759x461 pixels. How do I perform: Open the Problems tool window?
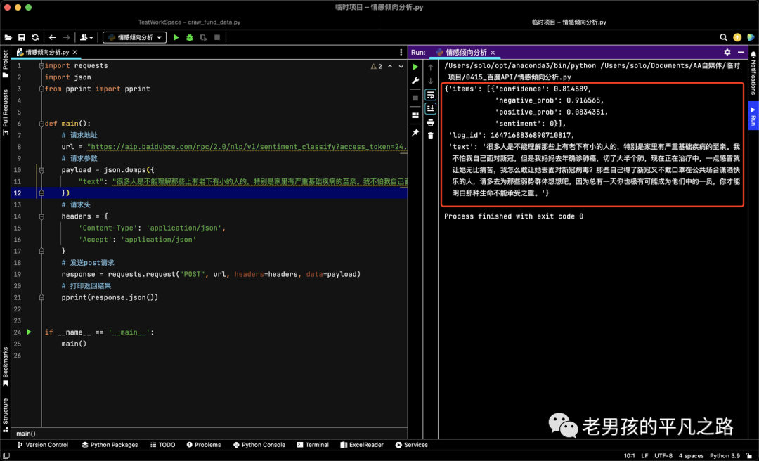204,445
